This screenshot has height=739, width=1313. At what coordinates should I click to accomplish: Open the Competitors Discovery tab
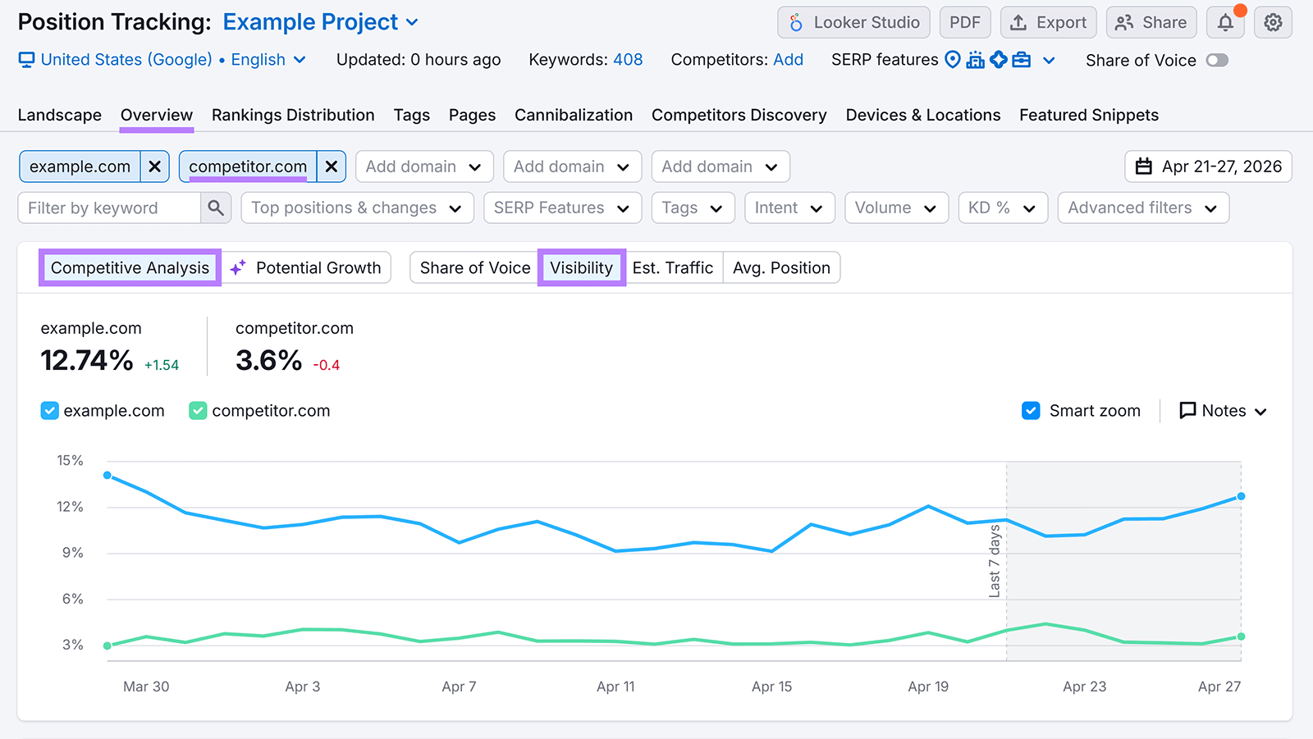click(739, 116)
